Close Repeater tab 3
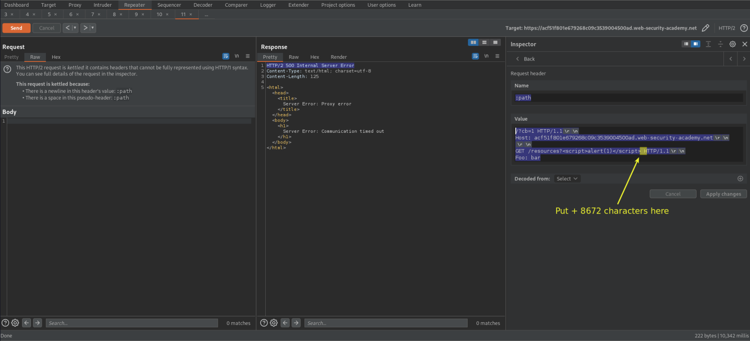The width and height of the screenshot is (750, 341). click(x=12, y=14)
